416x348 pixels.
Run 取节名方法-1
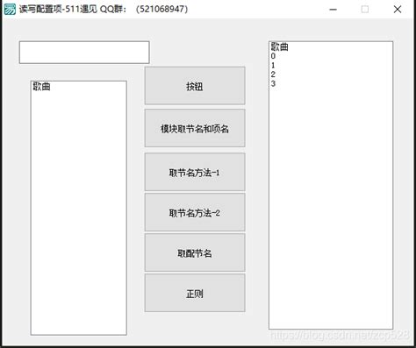click(x=195, y=172)
